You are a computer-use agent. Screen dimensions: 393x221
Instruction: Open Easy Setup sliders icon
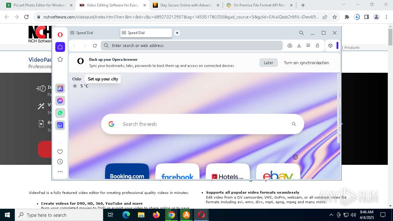coord(308,45)
